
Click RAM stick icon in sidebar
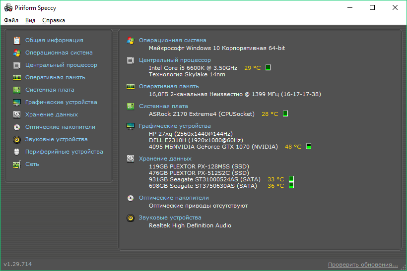tap(17, 78)
